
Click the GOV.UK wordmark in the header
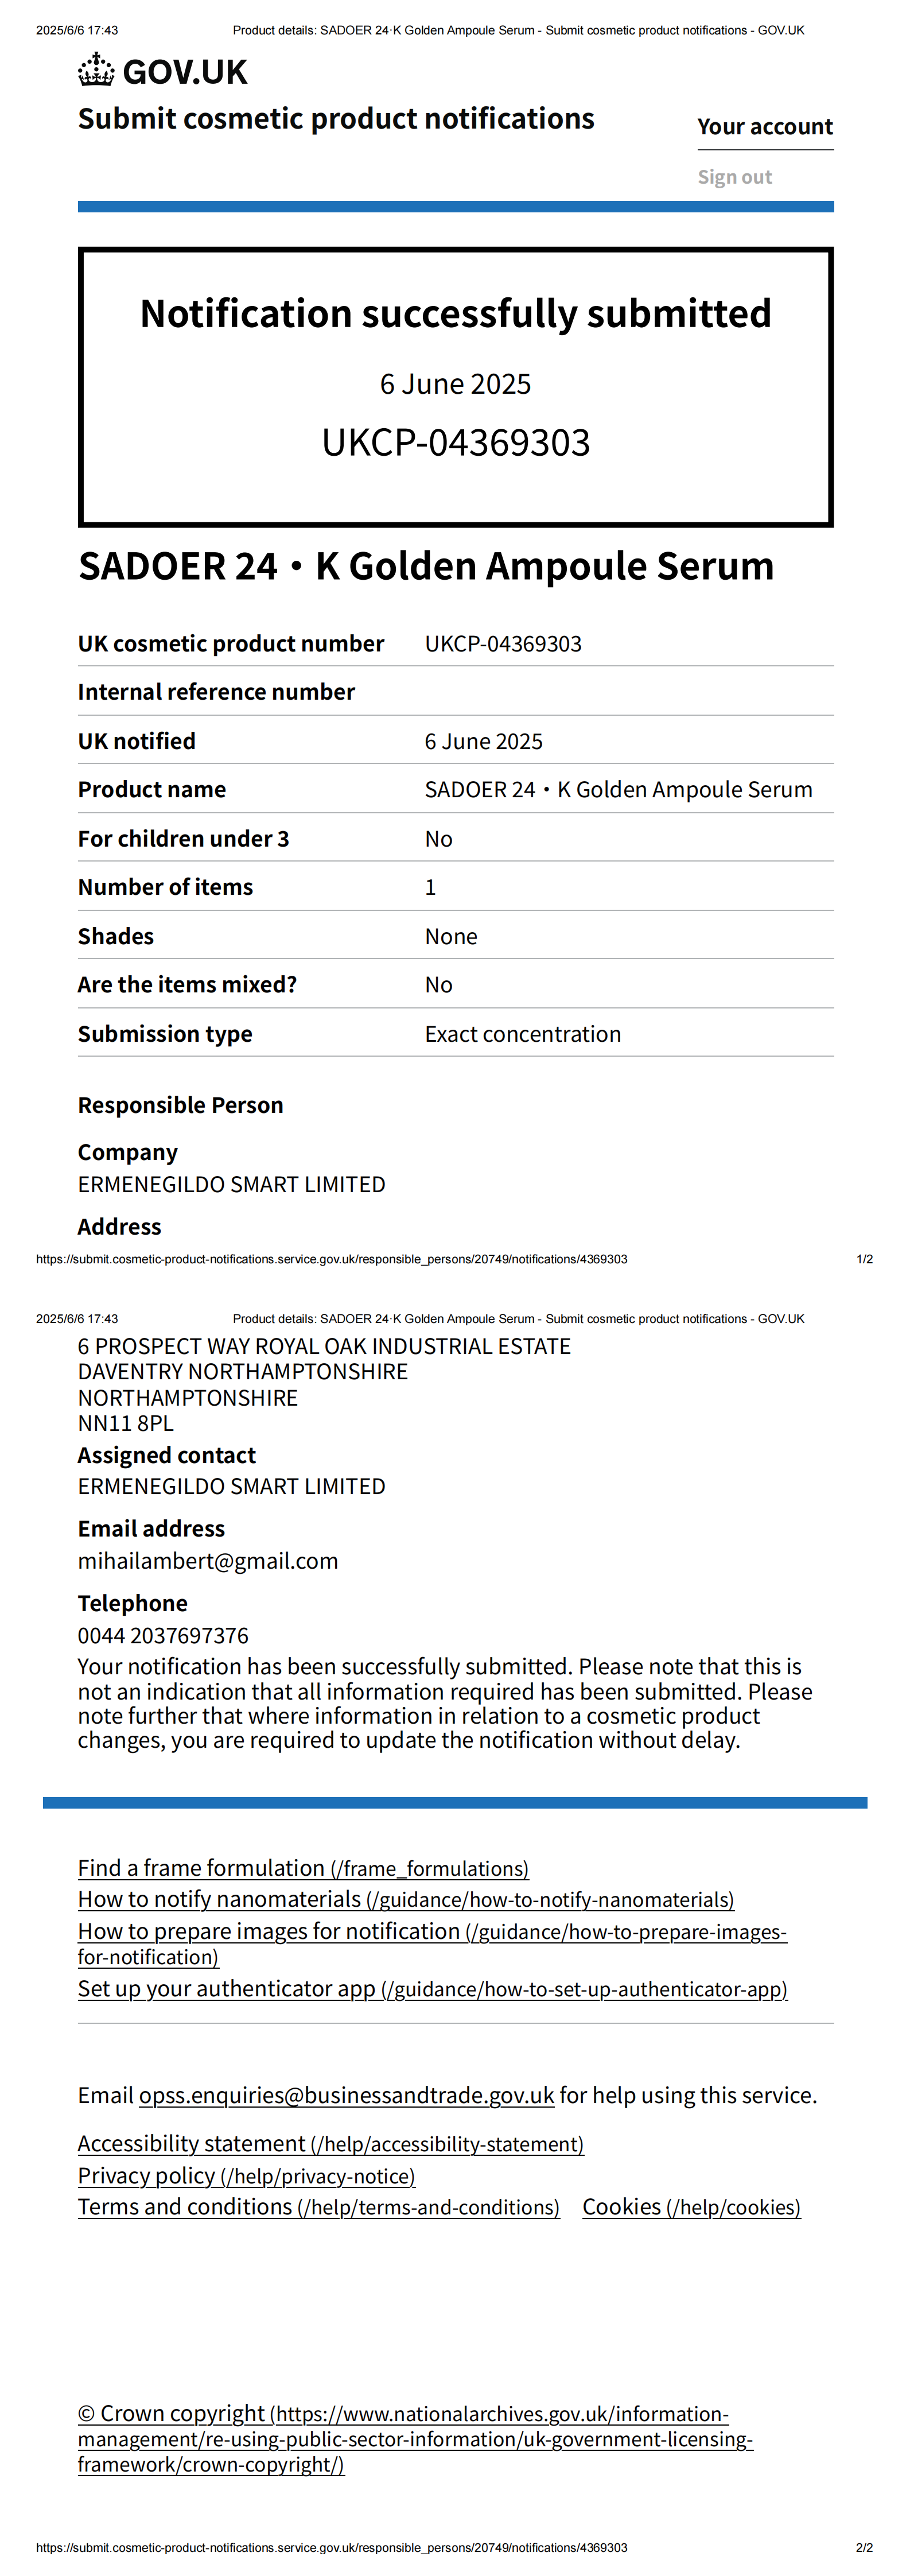click(185, 72)
